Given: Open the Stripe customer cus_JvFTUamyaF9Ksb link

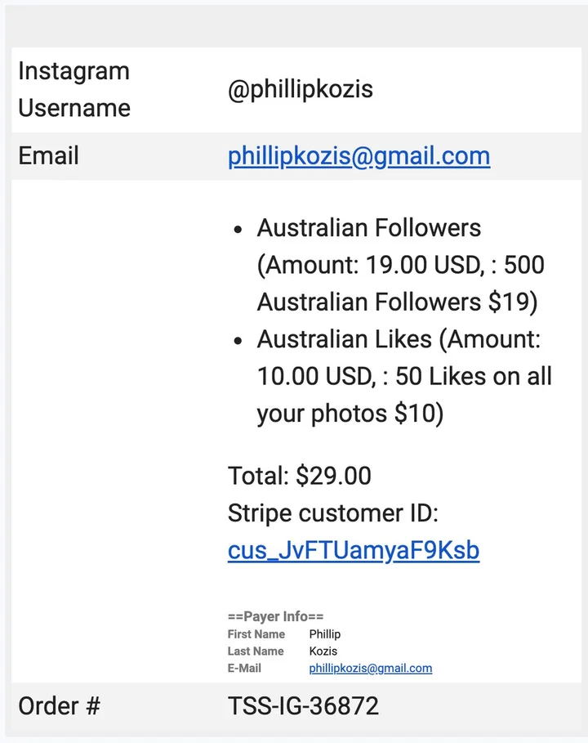Looking at the screenshot, I should [353, 550].
